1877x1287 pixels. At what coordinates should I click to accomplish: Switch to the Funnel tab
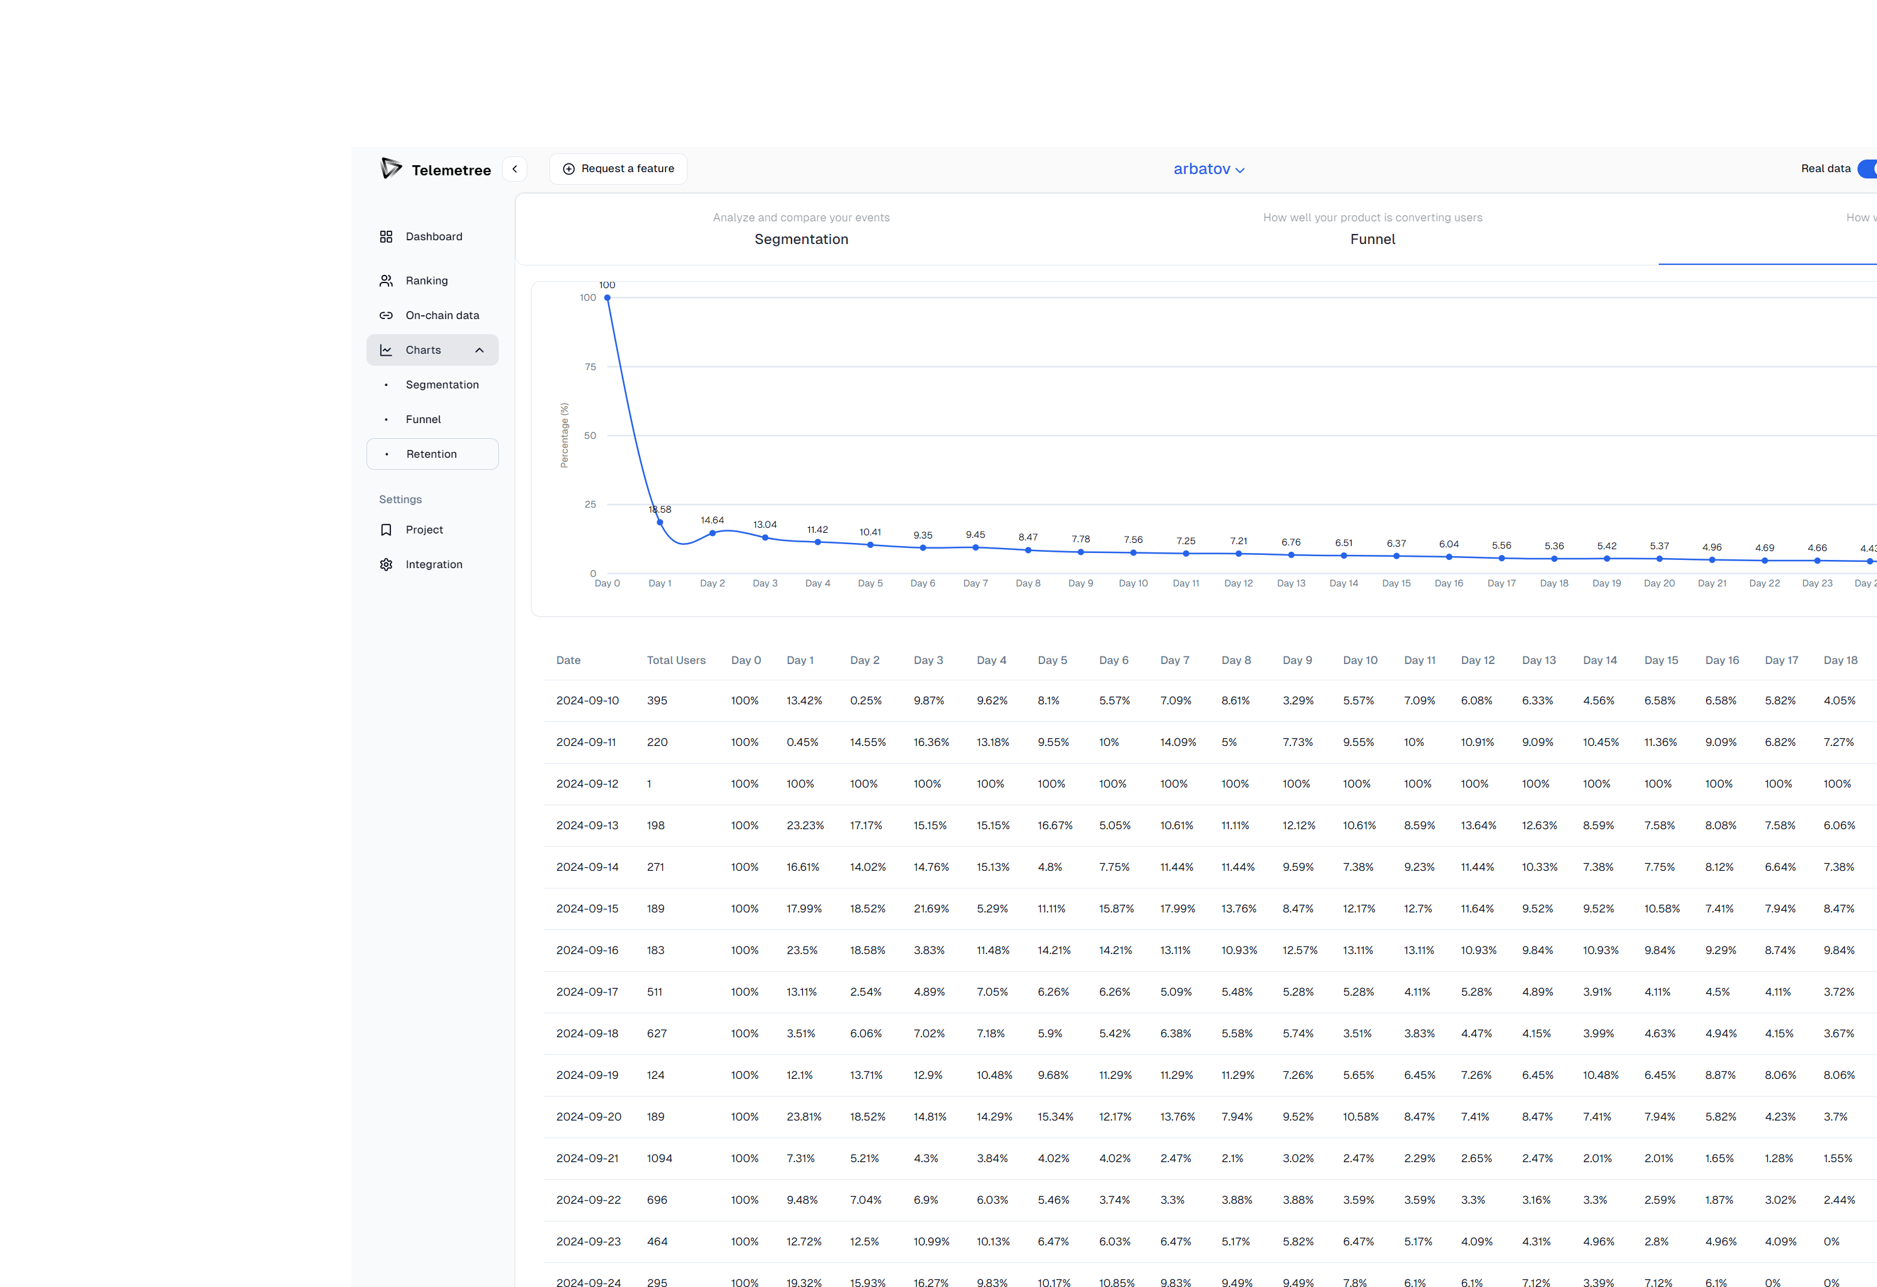click(1372, 239)
